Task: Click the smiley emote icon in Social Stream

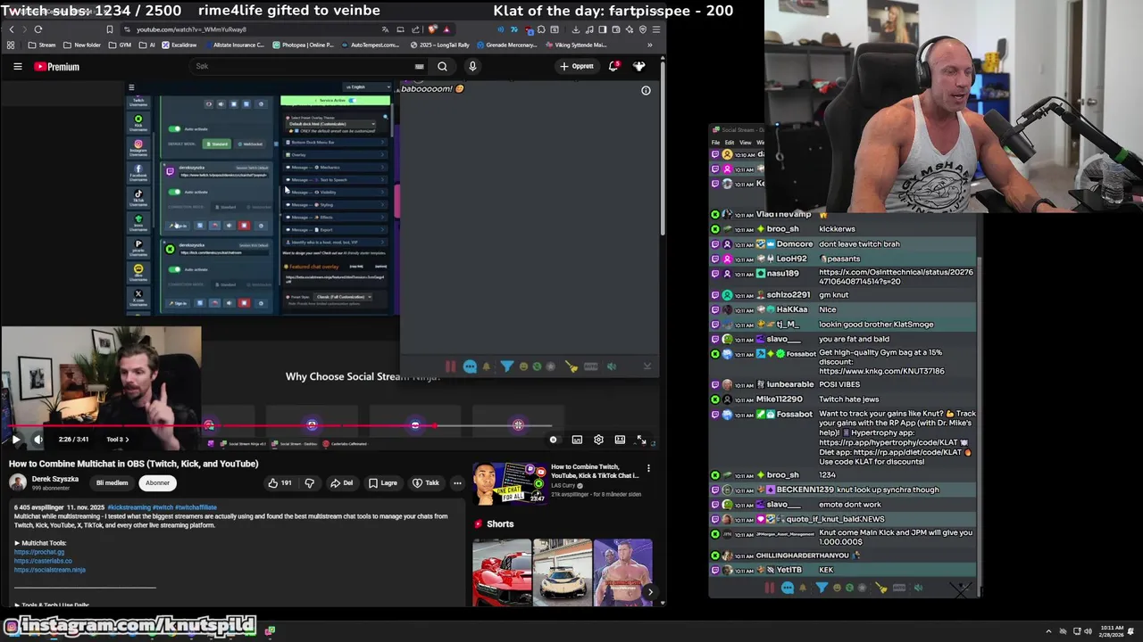Action: [837, 588]
